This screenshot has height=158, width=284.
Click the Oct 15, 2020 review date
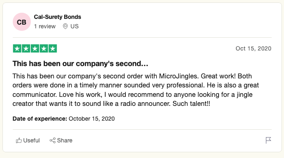pyautogui.click(x=254, y=48)
